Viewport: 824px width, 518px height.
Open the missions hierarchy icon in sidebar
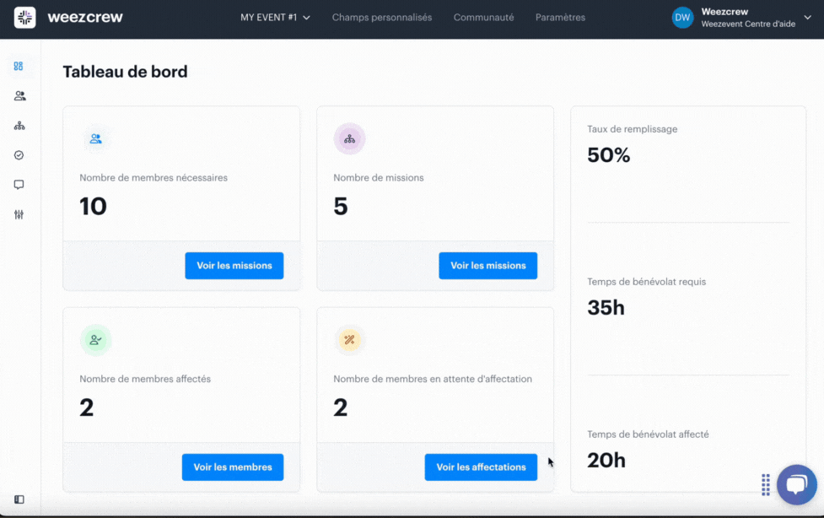(19, 126)
